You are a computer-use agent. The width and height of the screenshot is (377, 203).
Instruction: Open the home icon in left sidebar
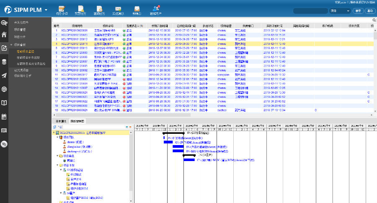tap(4, 35)
